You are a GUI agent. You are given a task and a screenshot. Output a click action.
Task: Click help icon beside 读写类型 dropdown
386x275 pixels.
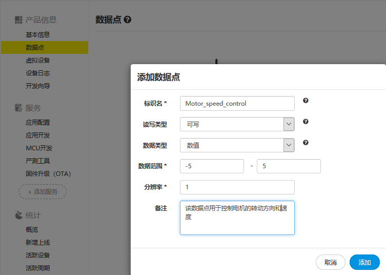coord(306,122)
